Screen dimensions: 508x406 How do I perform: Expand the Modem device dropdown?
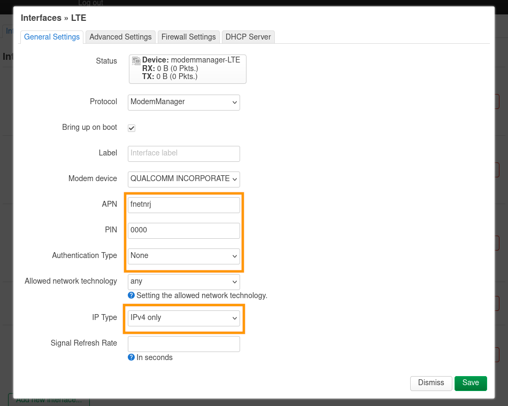(x=184, y=179)
